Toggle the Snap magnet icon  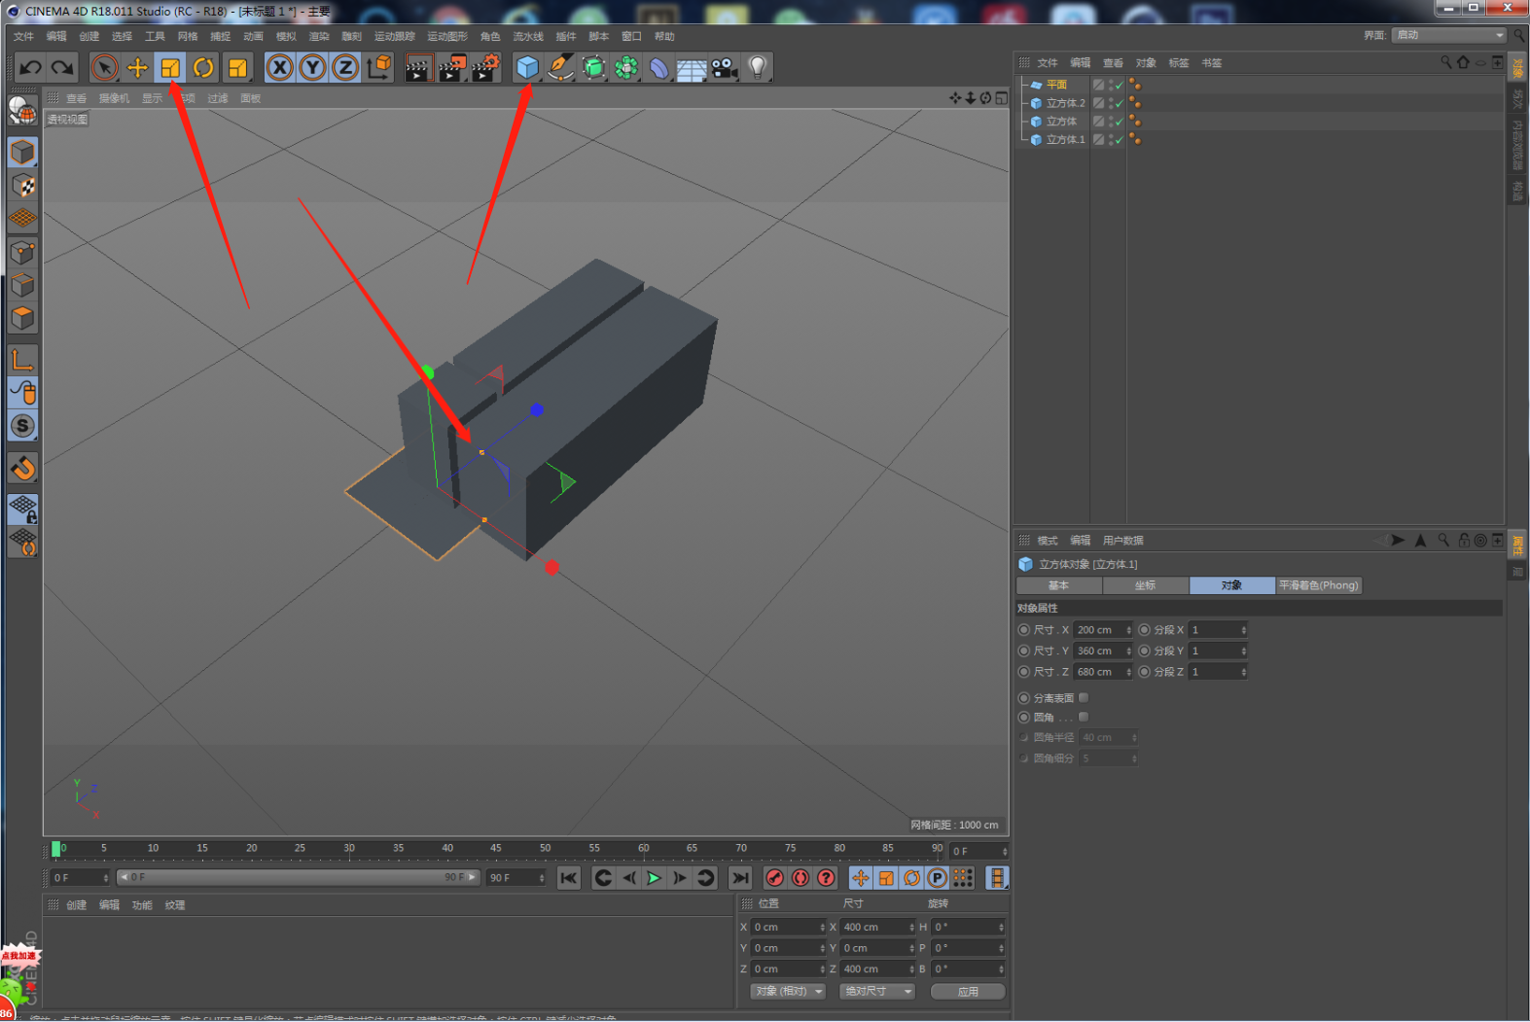23,468
